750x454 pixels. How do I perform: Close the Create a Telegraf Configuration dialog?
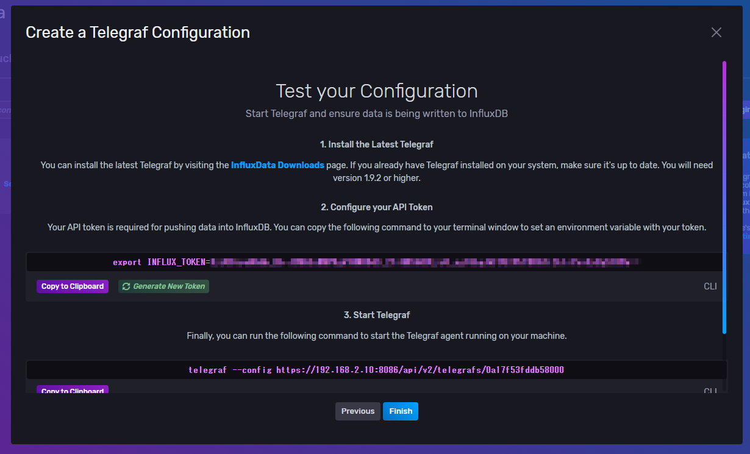point(716,32)
